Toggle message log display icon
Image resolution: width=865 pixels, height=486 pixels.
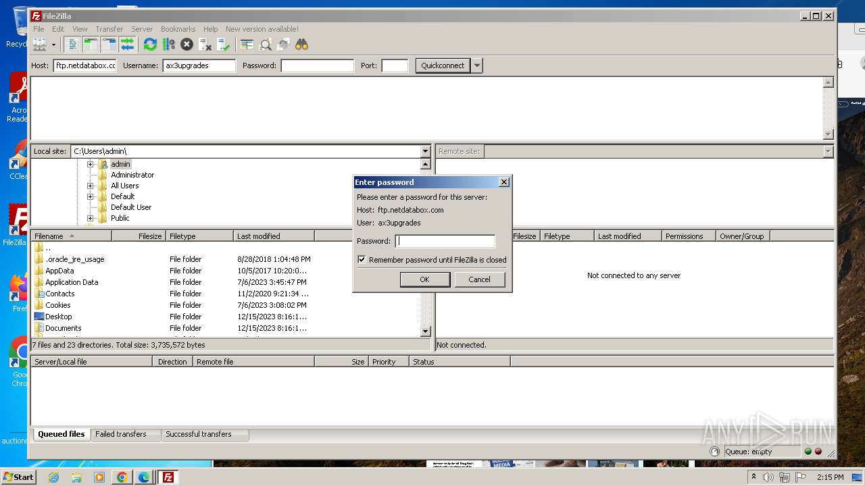(72, 45)
